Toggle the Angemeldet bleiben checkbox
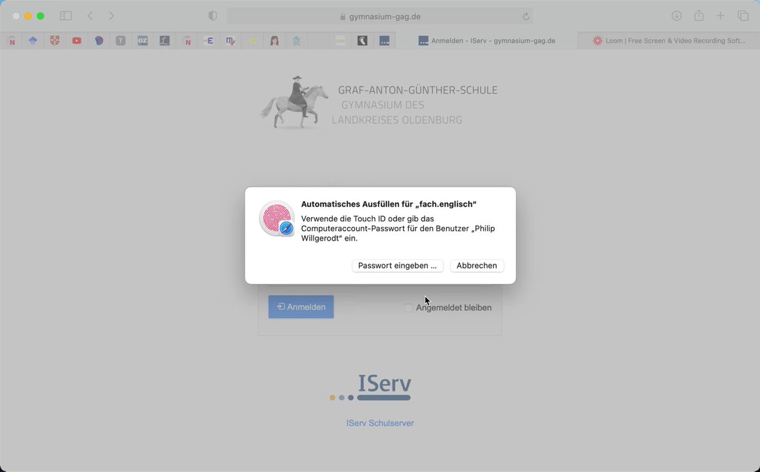This screenshot has width=760, height=472. tap(409, 307)
